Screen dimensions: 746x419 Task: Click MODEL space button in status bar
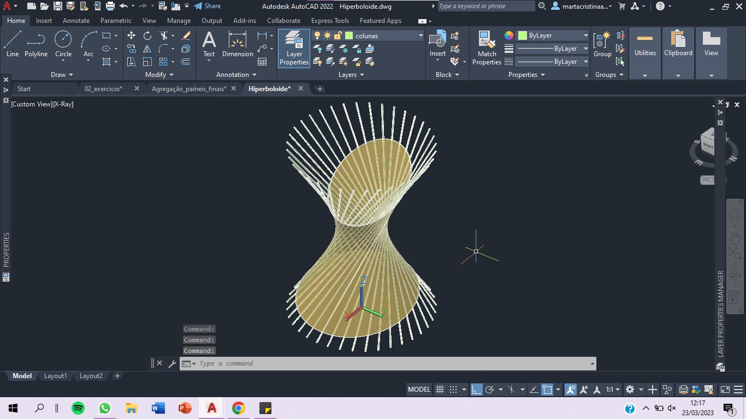pos(419,390)
